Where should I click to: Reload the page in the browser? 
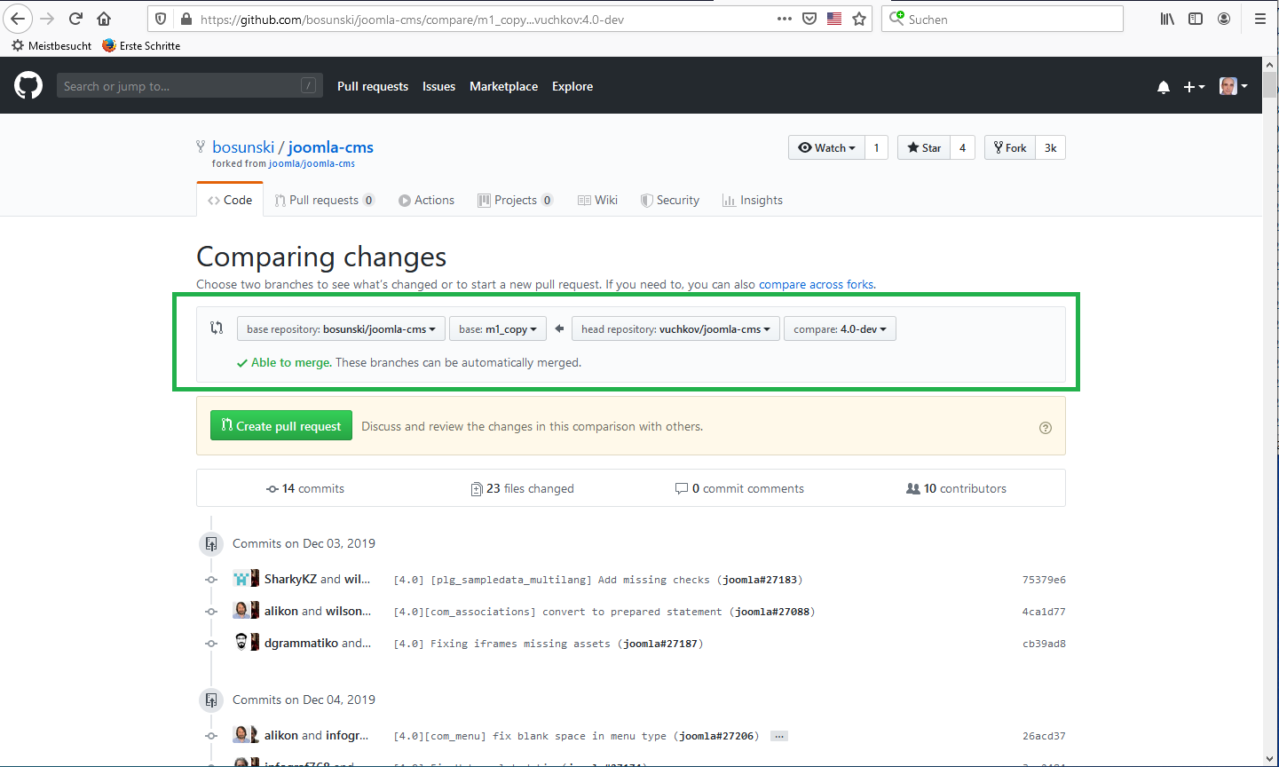coord(76,19)
